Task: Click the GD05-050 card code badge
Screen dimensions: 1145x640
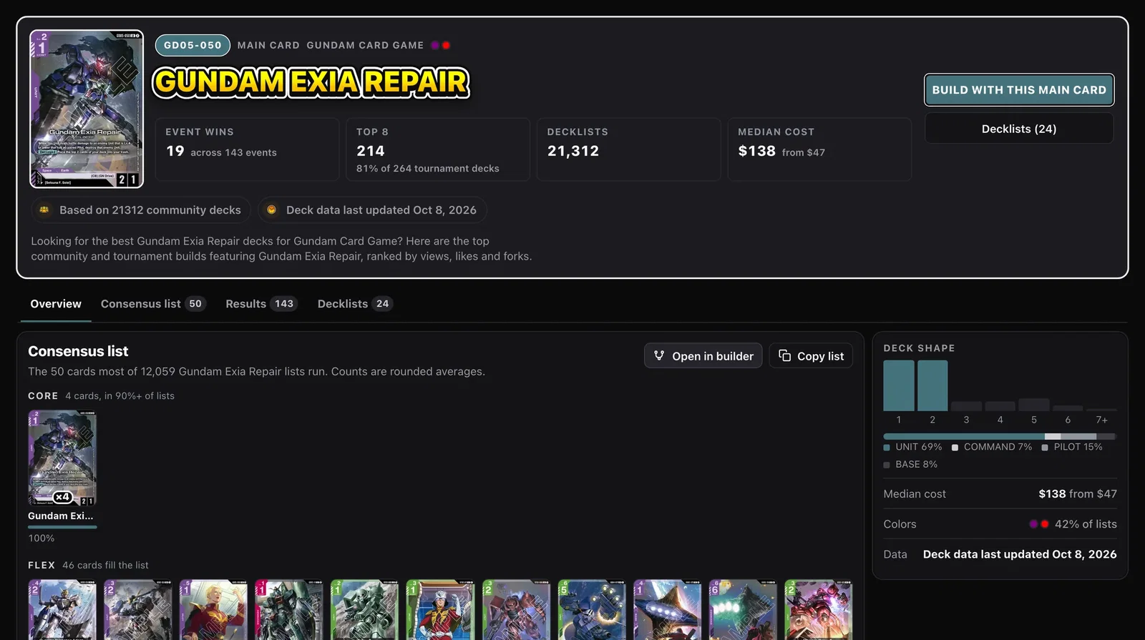Action: 193,45
